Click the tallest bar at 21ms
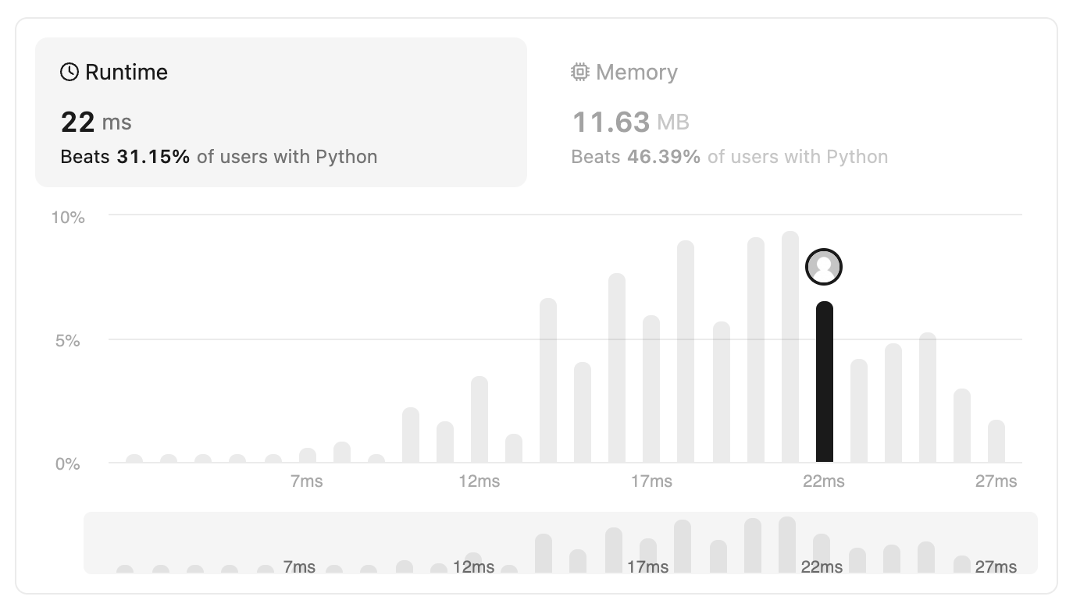The height and width of the screenshot is (607, 1073). click(790, 347)
